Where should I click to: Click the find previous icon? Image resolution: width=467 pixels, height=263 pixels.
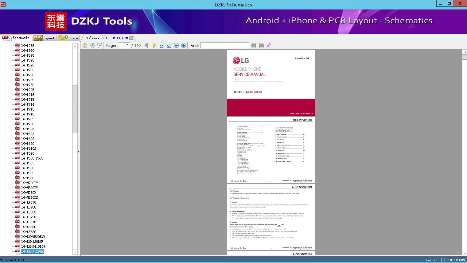point(254,45)
